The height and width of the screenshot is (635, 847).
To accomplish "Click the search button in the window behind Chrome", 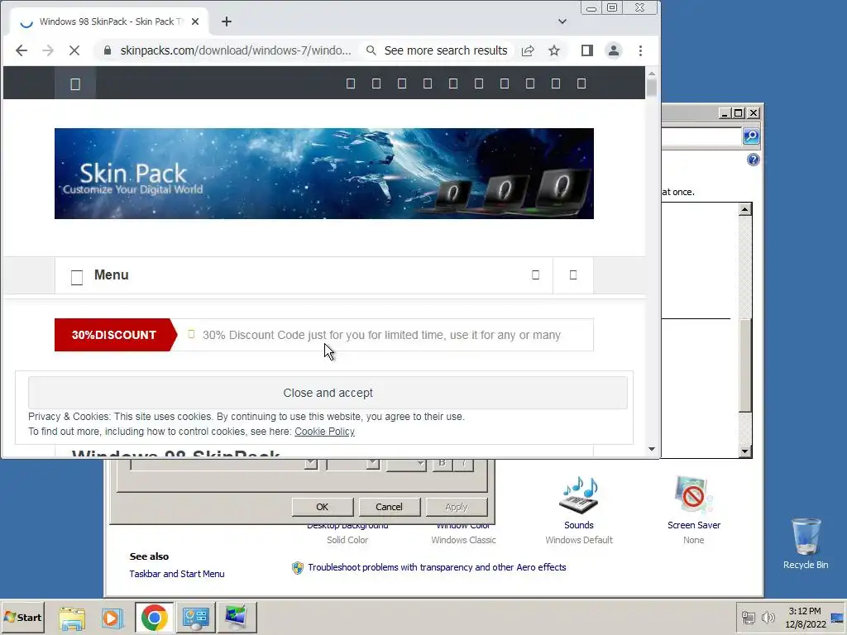I will [x=751, y=136].
